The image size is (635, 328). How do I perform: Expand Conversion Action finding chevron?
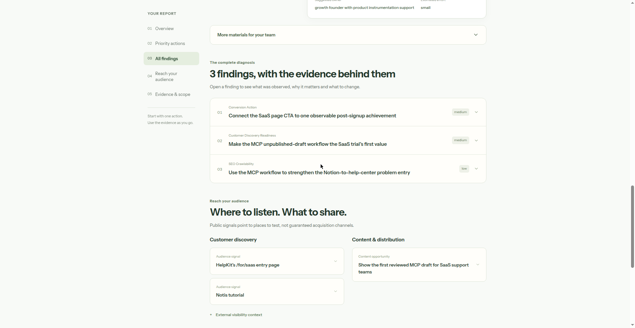pos(476,112)
